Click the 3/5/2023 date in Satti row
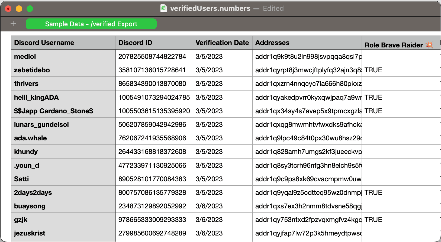Image resolution: width=441 pixels, height=242 pixels. 209,179
